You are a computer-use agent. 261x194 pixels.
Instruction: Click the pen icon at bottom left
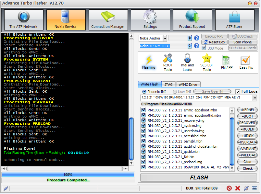pos(6,188)
